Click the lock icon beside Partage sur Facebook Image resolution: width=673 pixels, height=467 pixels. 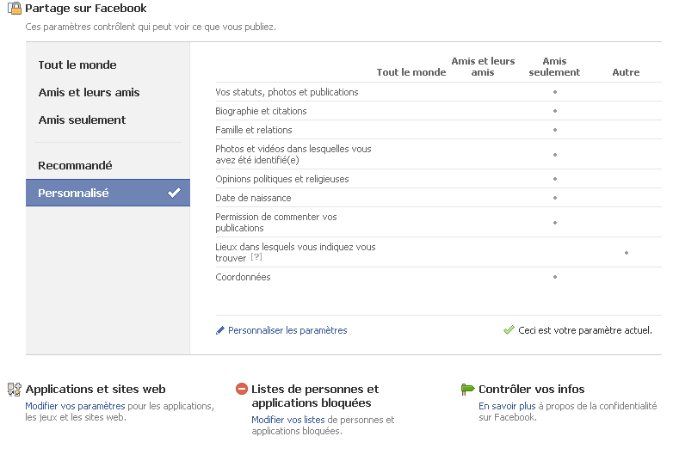point(15,8)
